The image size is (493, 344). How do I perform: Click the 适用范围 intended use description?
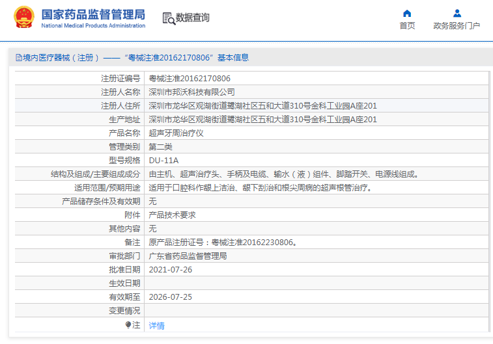pos(261,188)
